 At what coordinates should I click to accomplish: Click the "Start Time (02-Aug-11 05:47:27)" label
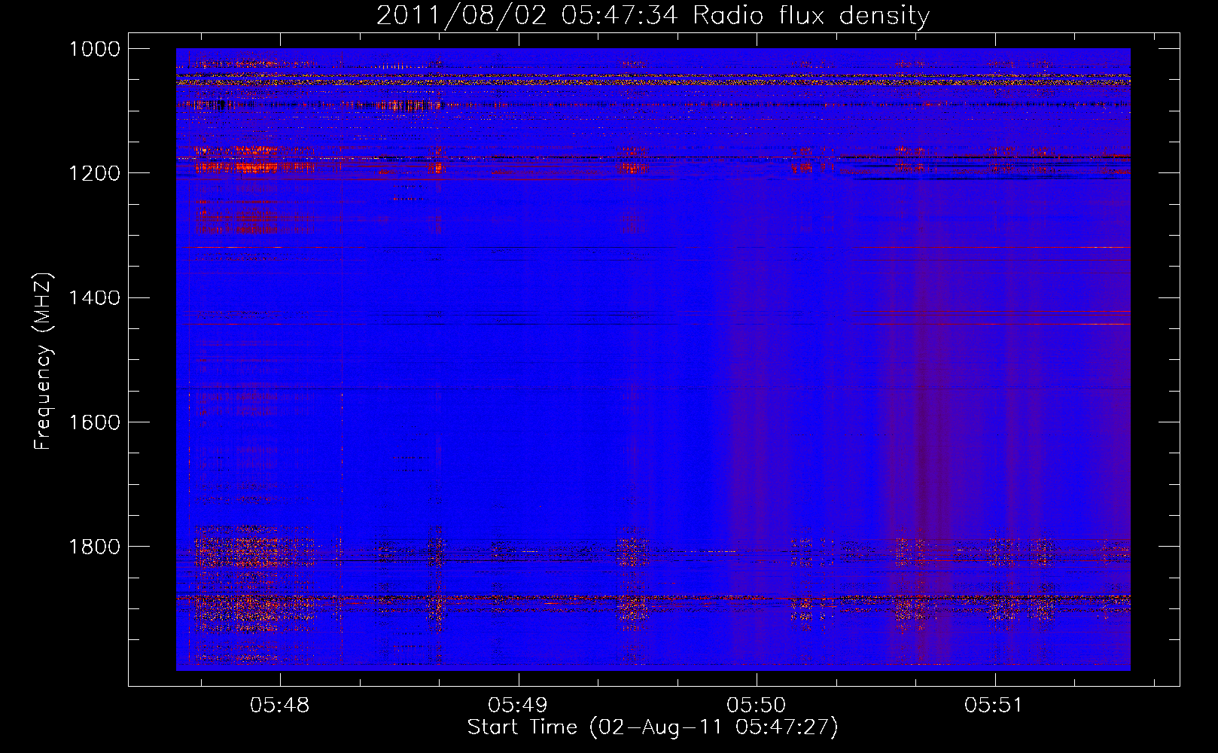click(653, 727)
